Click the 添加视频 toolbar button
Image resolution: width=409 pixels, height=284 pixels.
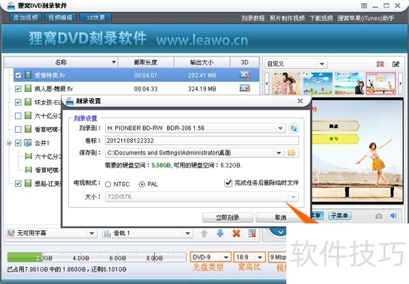[x=25, y=18]
